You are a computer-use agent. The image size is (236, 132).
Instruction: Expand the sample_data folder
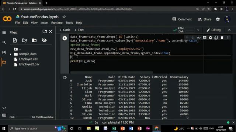10,54
